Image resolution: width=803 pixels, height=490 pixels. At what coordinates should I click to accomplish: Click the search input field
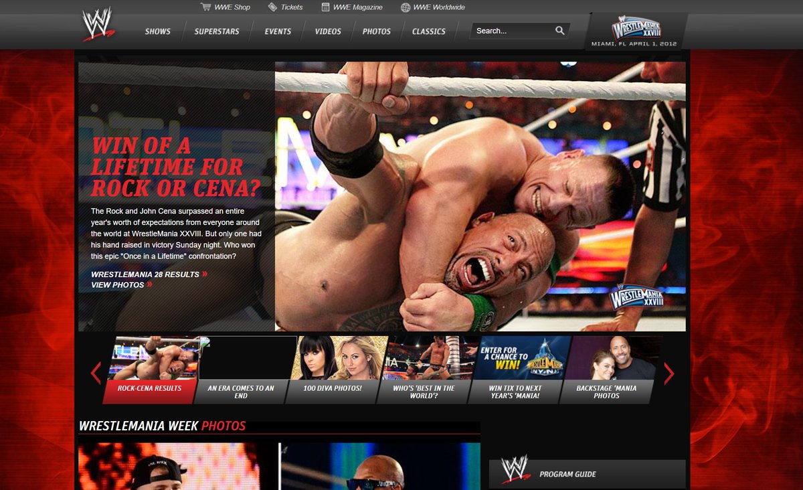[x=513, y=31]
